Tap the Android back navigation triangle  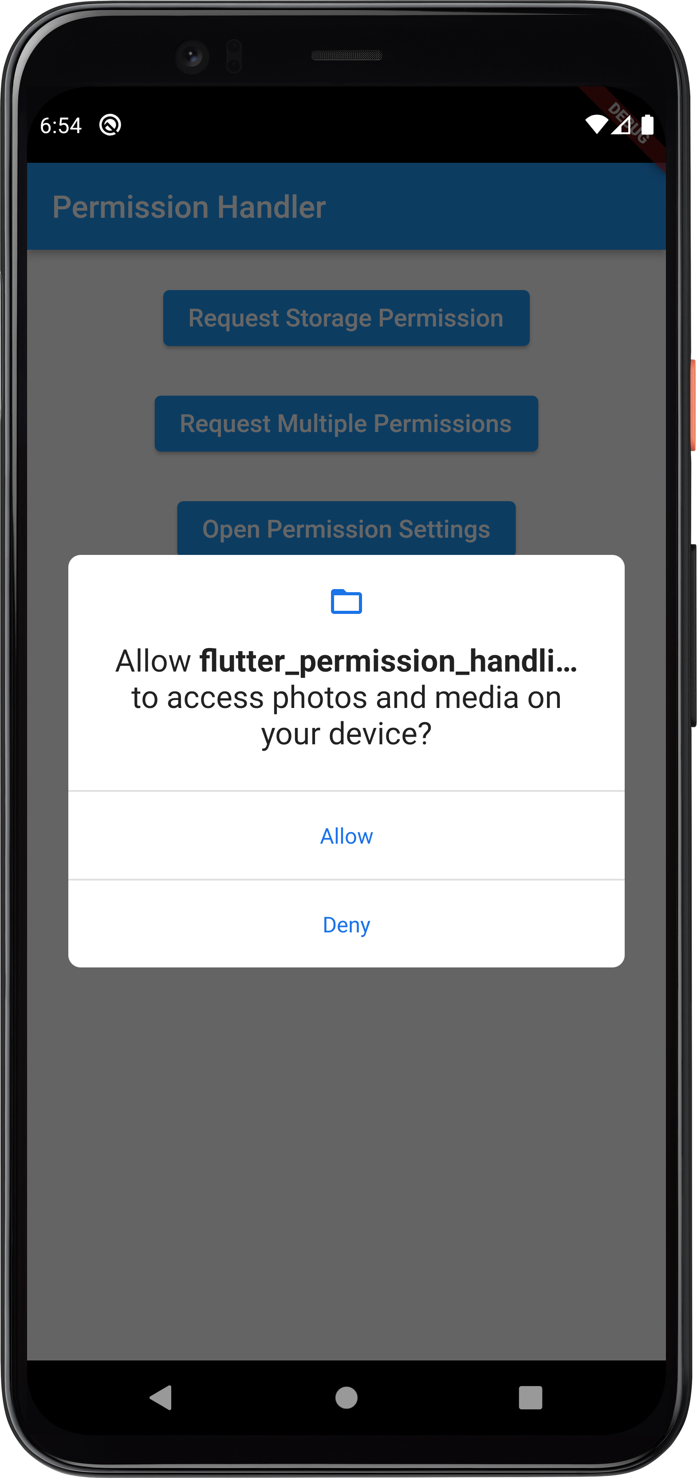(x=161, y=1397)
